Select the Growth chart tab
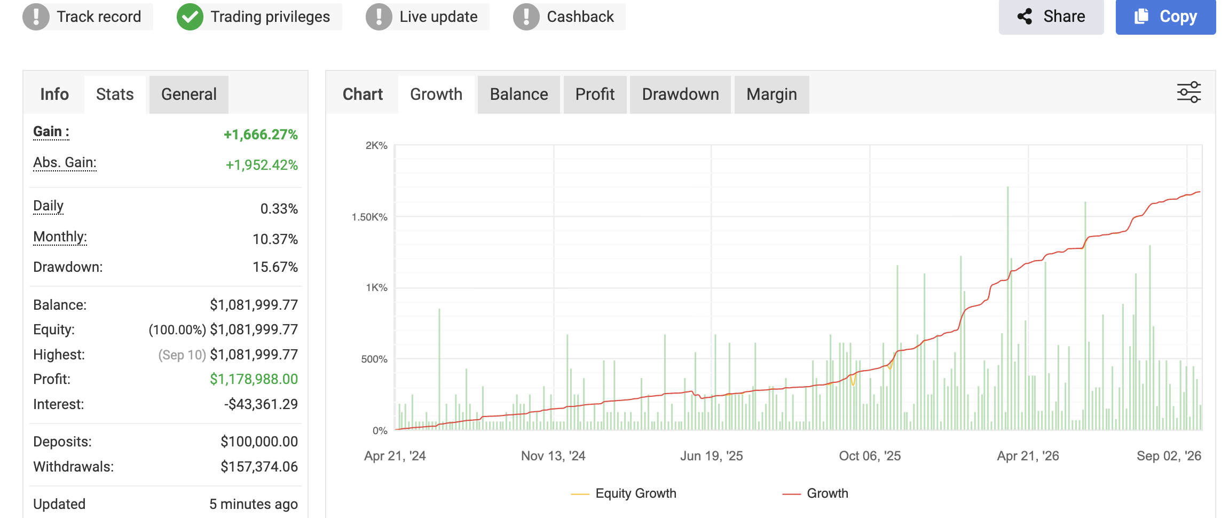Image resolution: width=1229 pixels, height=518 pixels. coord(436,95)
